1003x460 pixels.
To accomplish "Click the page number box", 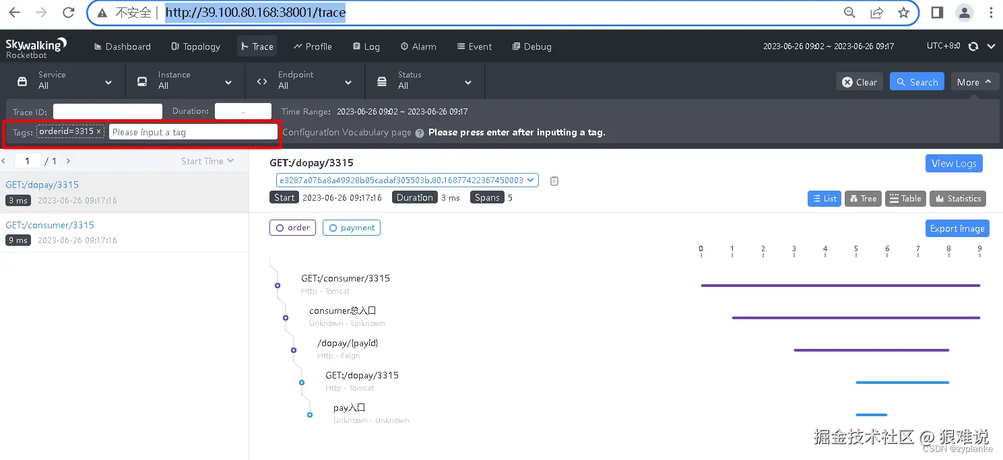I will click(28, 161).
